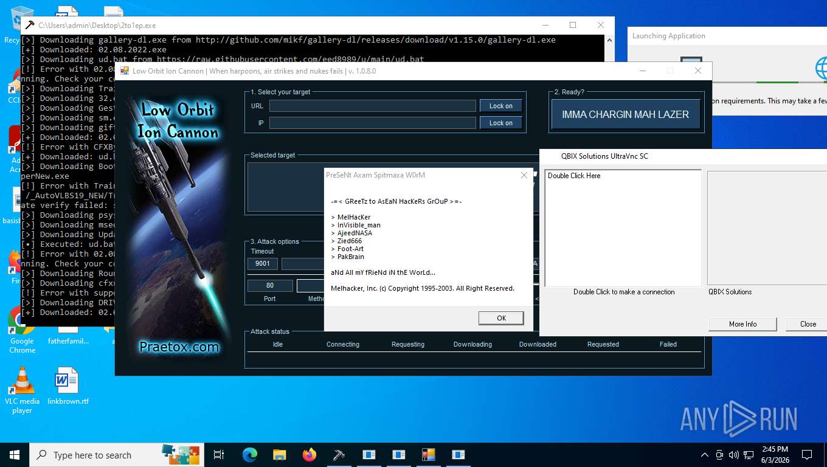Screen dimensions: 827x467
Task: Launch Firefox from taskbar
Action: 309,455
